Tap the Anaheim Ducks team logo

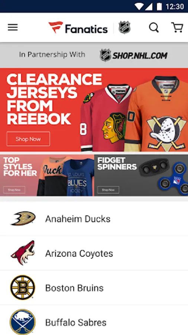(23, 218)
